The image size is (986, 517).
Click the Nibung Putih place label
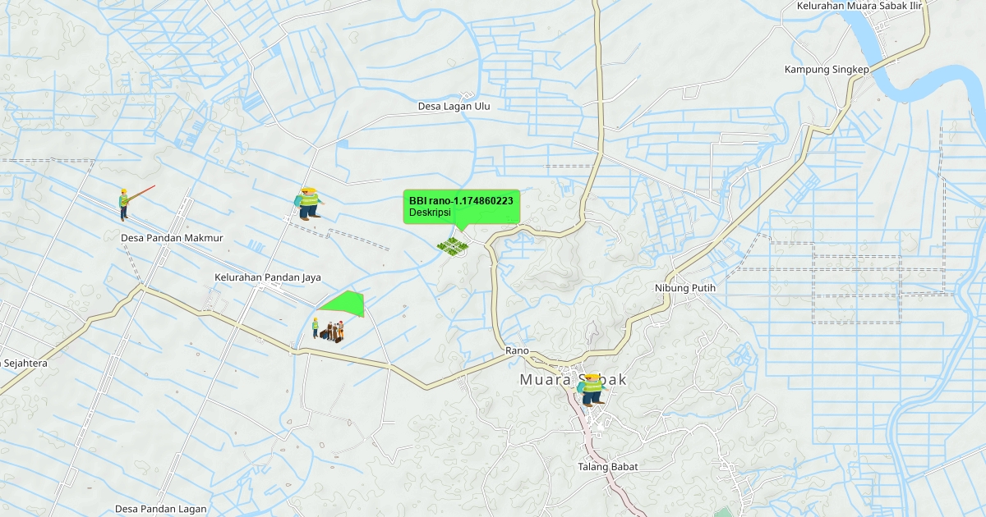click(684, 288)
